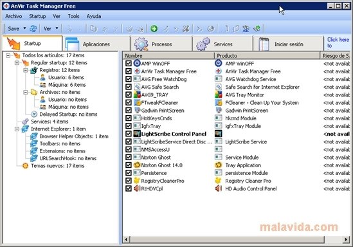The width and height of the screenshot is (353, 247).
Task: Click the RtHDVCpl speaker icon in Nombre column
Action: 137,188
